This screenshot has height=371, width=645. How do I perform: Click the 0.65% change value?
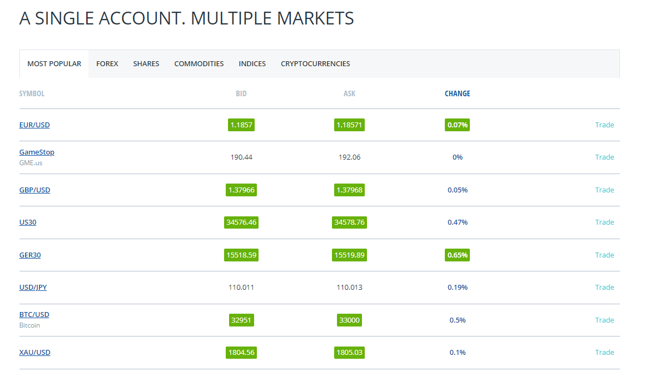tap(458, 255)
